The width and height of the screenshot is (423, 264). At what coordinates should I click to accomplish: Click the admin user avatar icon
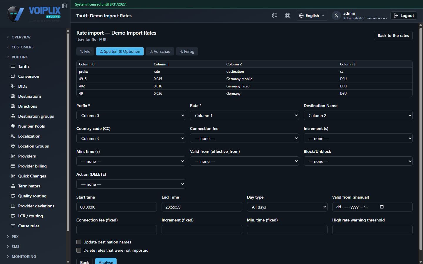tap(336, 16)
